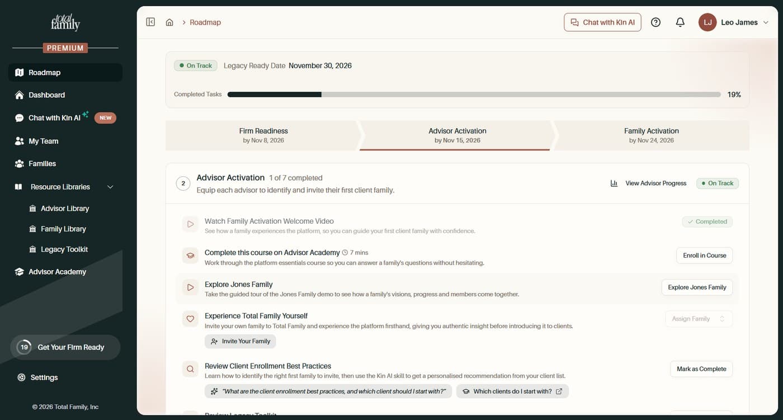
Task: Click the Chat with Kin AI header button
Action: point(602,22)
